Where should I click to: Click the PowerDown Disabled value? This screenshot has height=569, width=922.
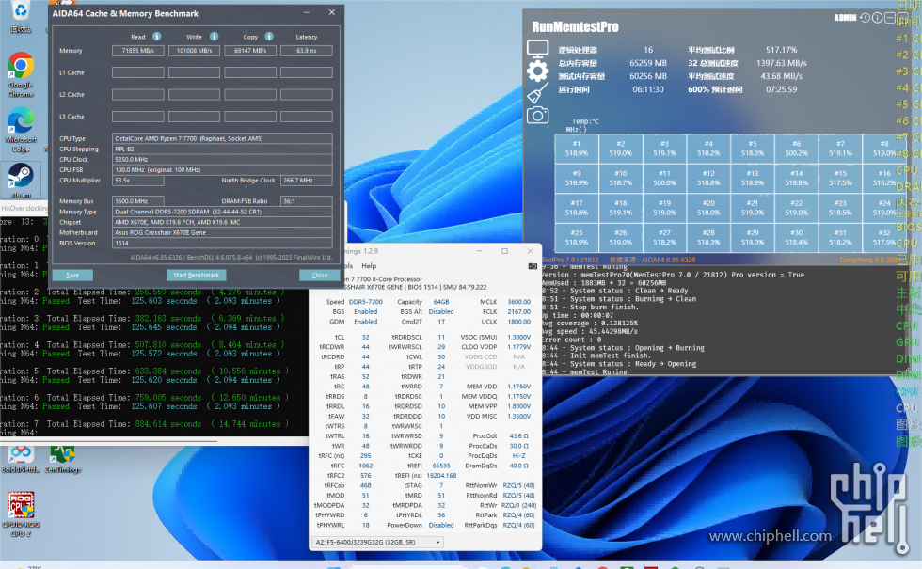[x=441, y=525]
